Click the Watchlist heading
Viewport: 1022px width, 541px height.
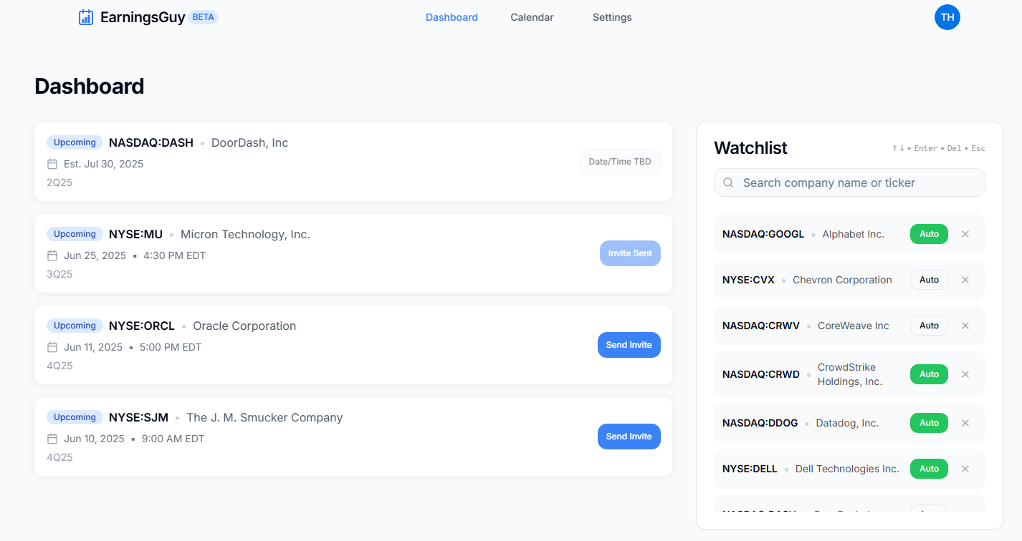click(750, 148)
